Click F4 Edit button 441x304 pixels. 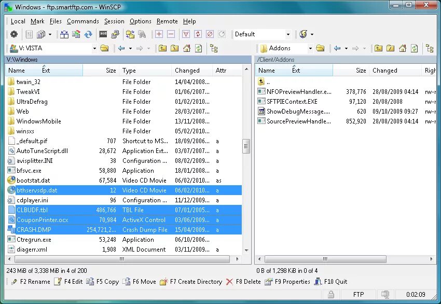pyautogui.click(x=68, y=282)
